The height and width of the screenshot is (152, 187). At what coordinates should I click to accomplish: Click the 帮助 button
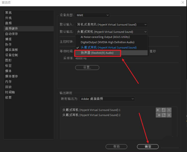tap(116, 146)
